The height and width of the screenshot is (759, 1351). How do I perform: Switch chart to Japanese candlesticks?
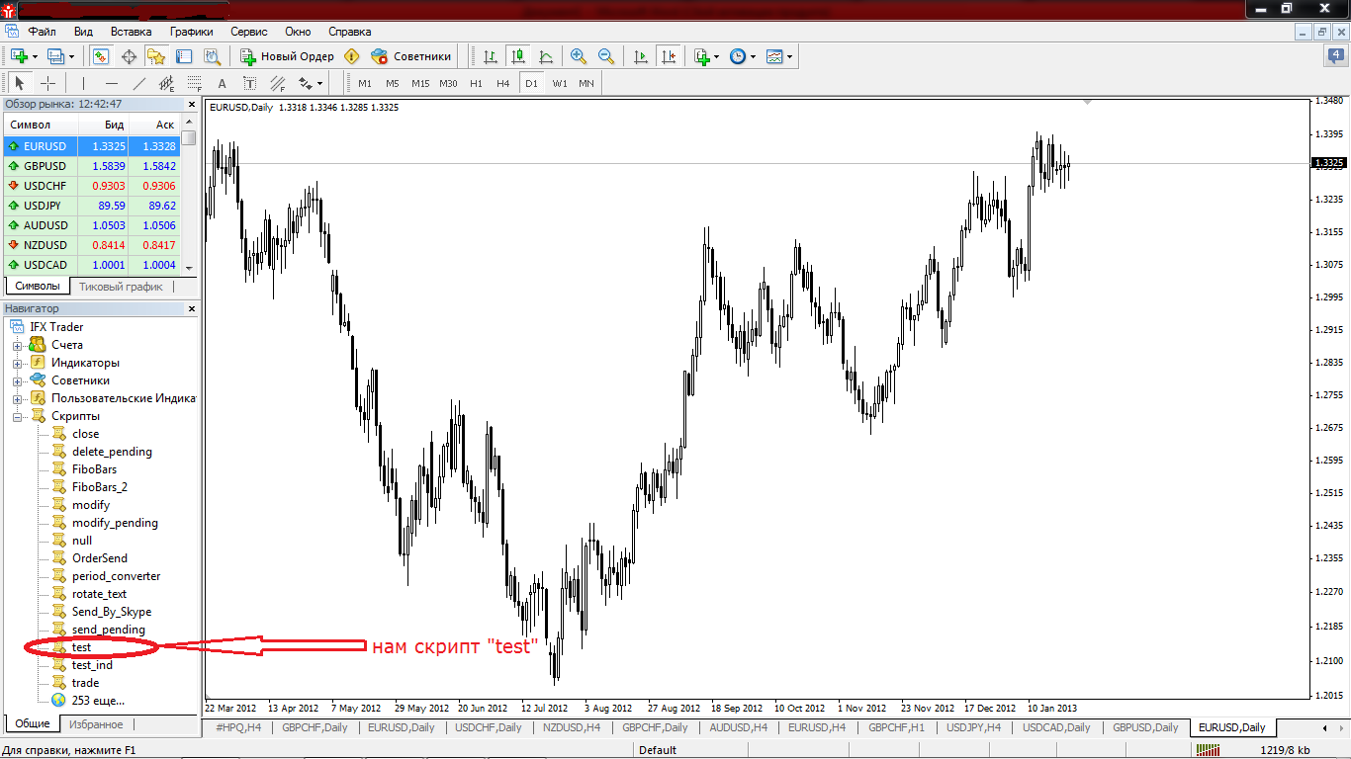518,56
